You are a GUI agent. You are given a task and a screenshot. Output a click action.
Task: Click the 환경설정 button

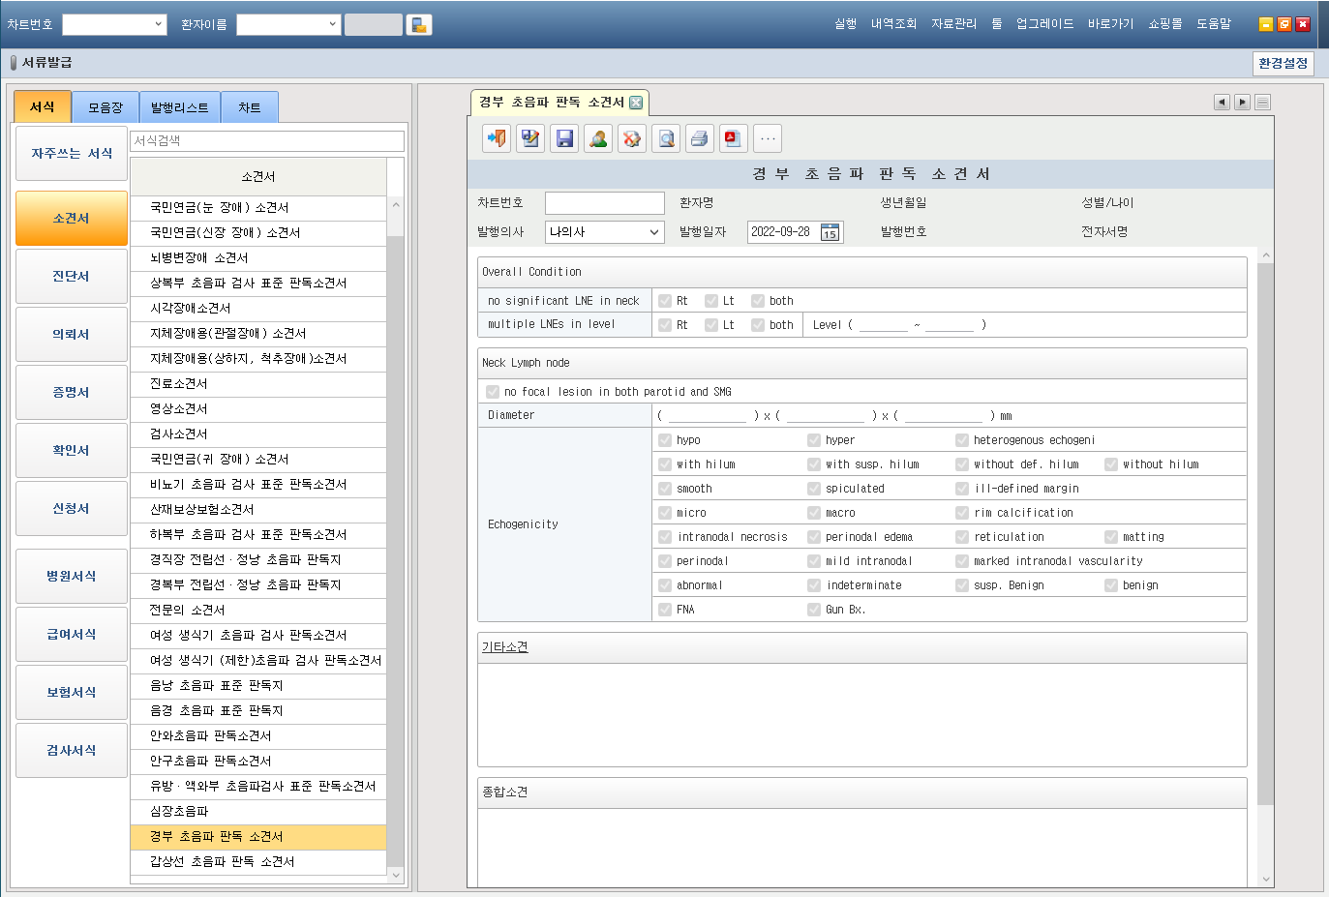[x=1283, y=63]
